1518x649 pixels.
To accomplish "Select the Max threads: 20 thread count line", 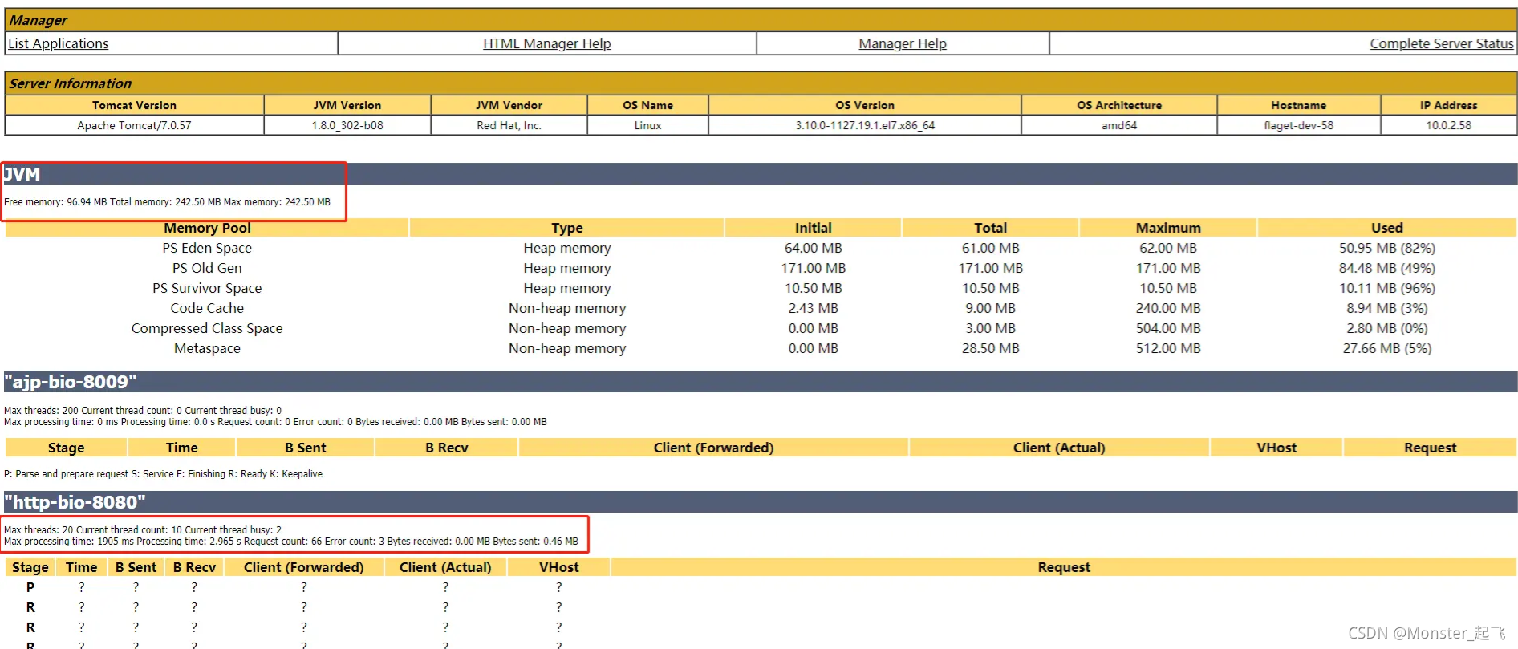I will pyautogui.click(x=143, y=529).
